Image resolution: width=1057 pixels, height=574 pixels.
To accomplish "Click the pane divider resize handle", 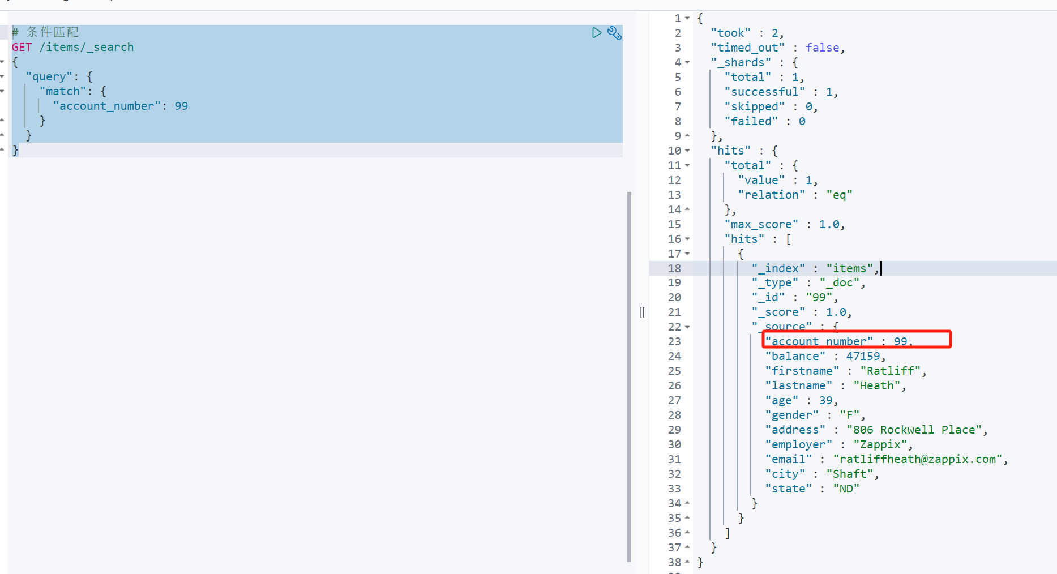I will pos(642,312).
